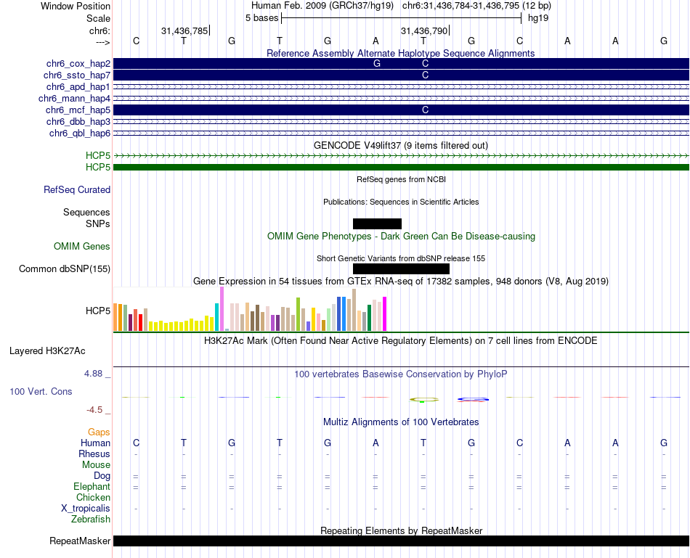
Task: Click position marker 31,436,790 on ruler
Action: (x=424, y=30)
